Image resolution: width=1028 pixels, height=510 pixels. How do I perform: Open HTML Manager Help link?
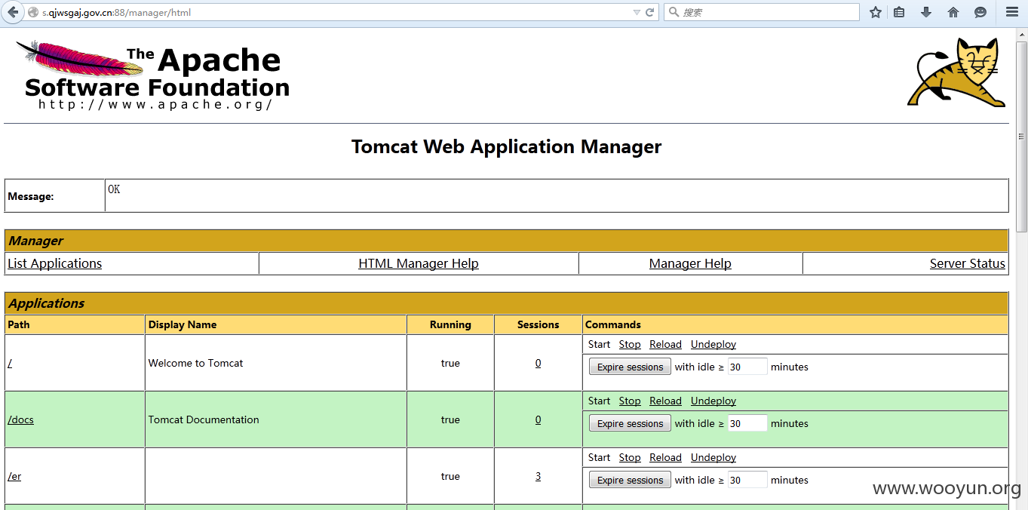(419, 263)
